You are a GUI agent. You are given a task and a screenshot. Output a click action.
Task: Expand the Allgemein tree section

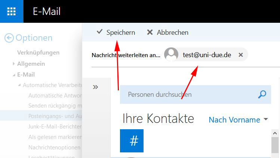point(14,64)
